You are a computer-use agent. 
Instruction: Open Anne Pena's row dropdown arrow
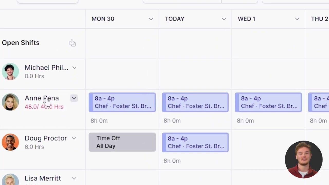tap(74, 98)
